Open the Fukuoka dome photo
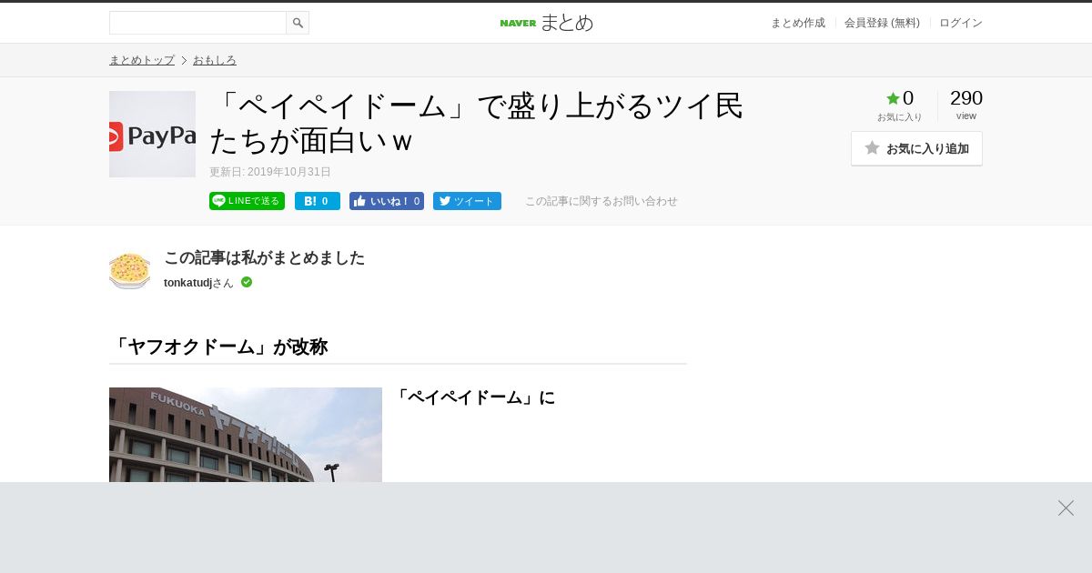1092x573 pixels. tap(246, 435)
